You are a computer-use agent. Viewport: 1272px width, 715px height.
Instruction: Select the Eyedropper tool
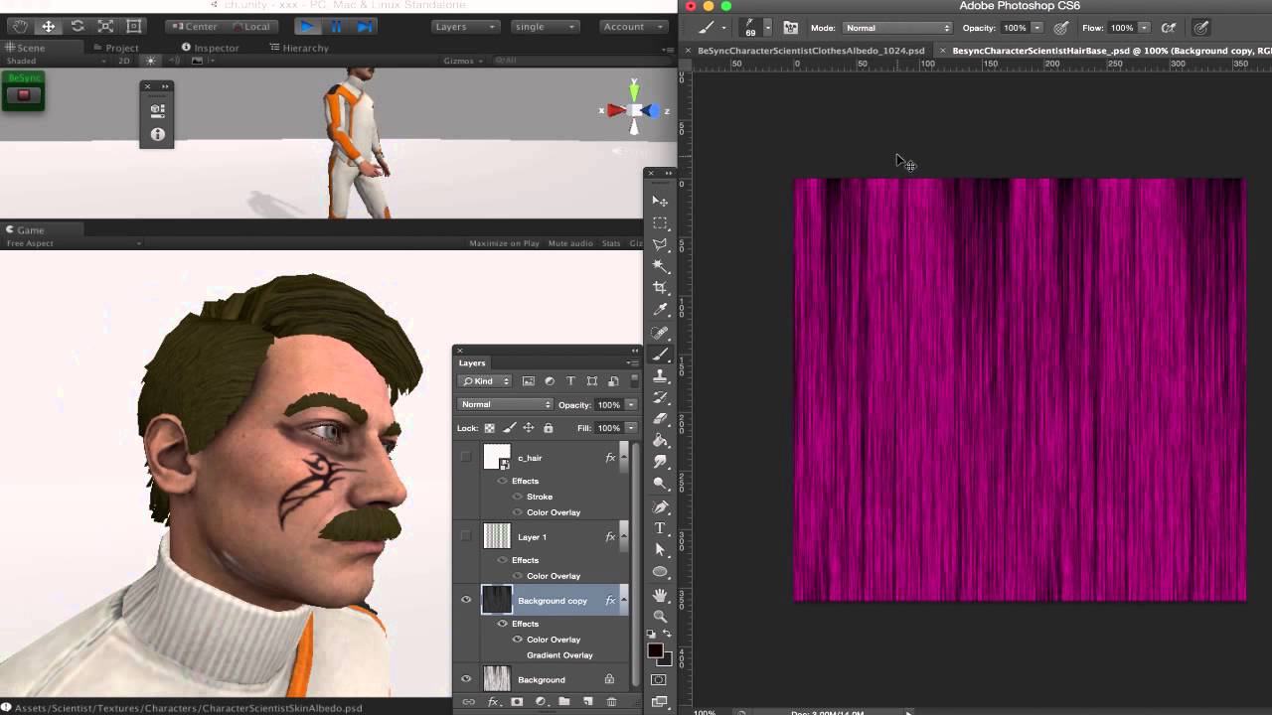click(660, 310)
